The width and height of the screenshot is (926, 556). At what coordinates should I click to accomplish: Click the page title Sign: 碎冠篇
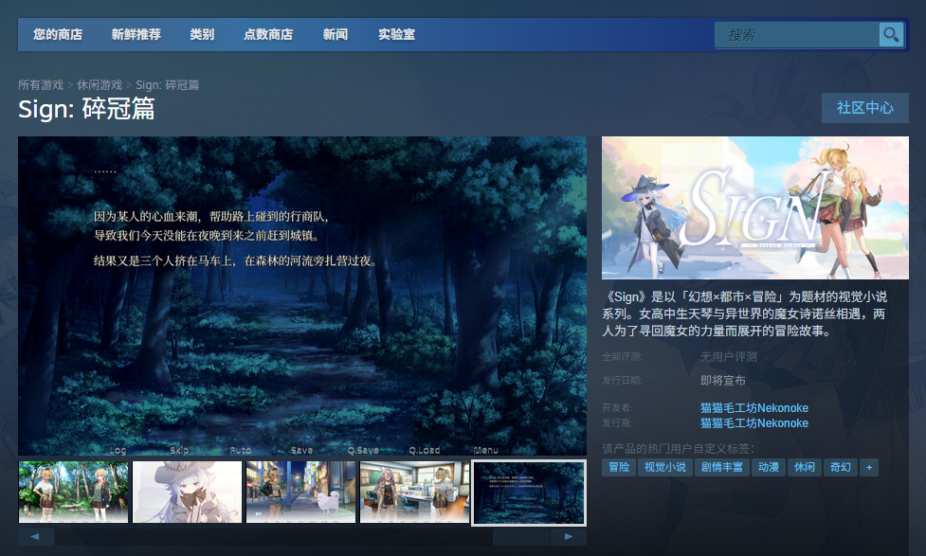(x=86, y=109)
